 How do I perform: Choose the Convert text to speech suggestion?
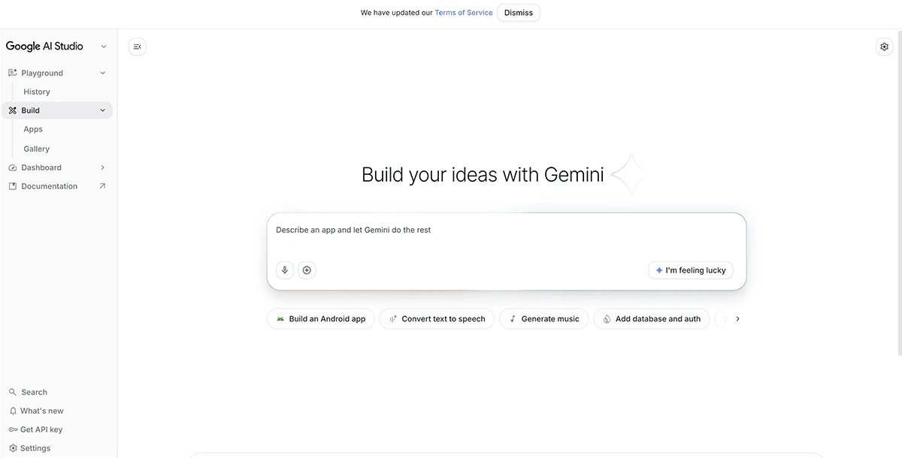click(437, 319)
